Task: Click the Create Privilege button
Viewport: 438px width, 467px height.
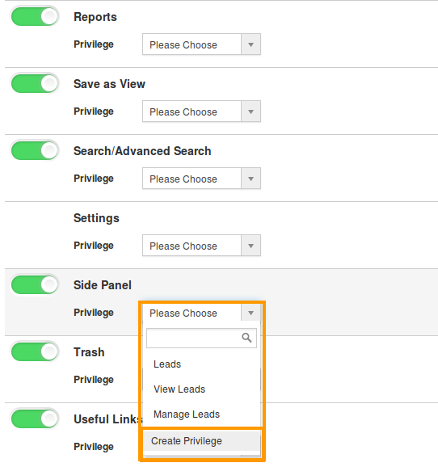Action: pyautogui.click(x=202, y=441)
